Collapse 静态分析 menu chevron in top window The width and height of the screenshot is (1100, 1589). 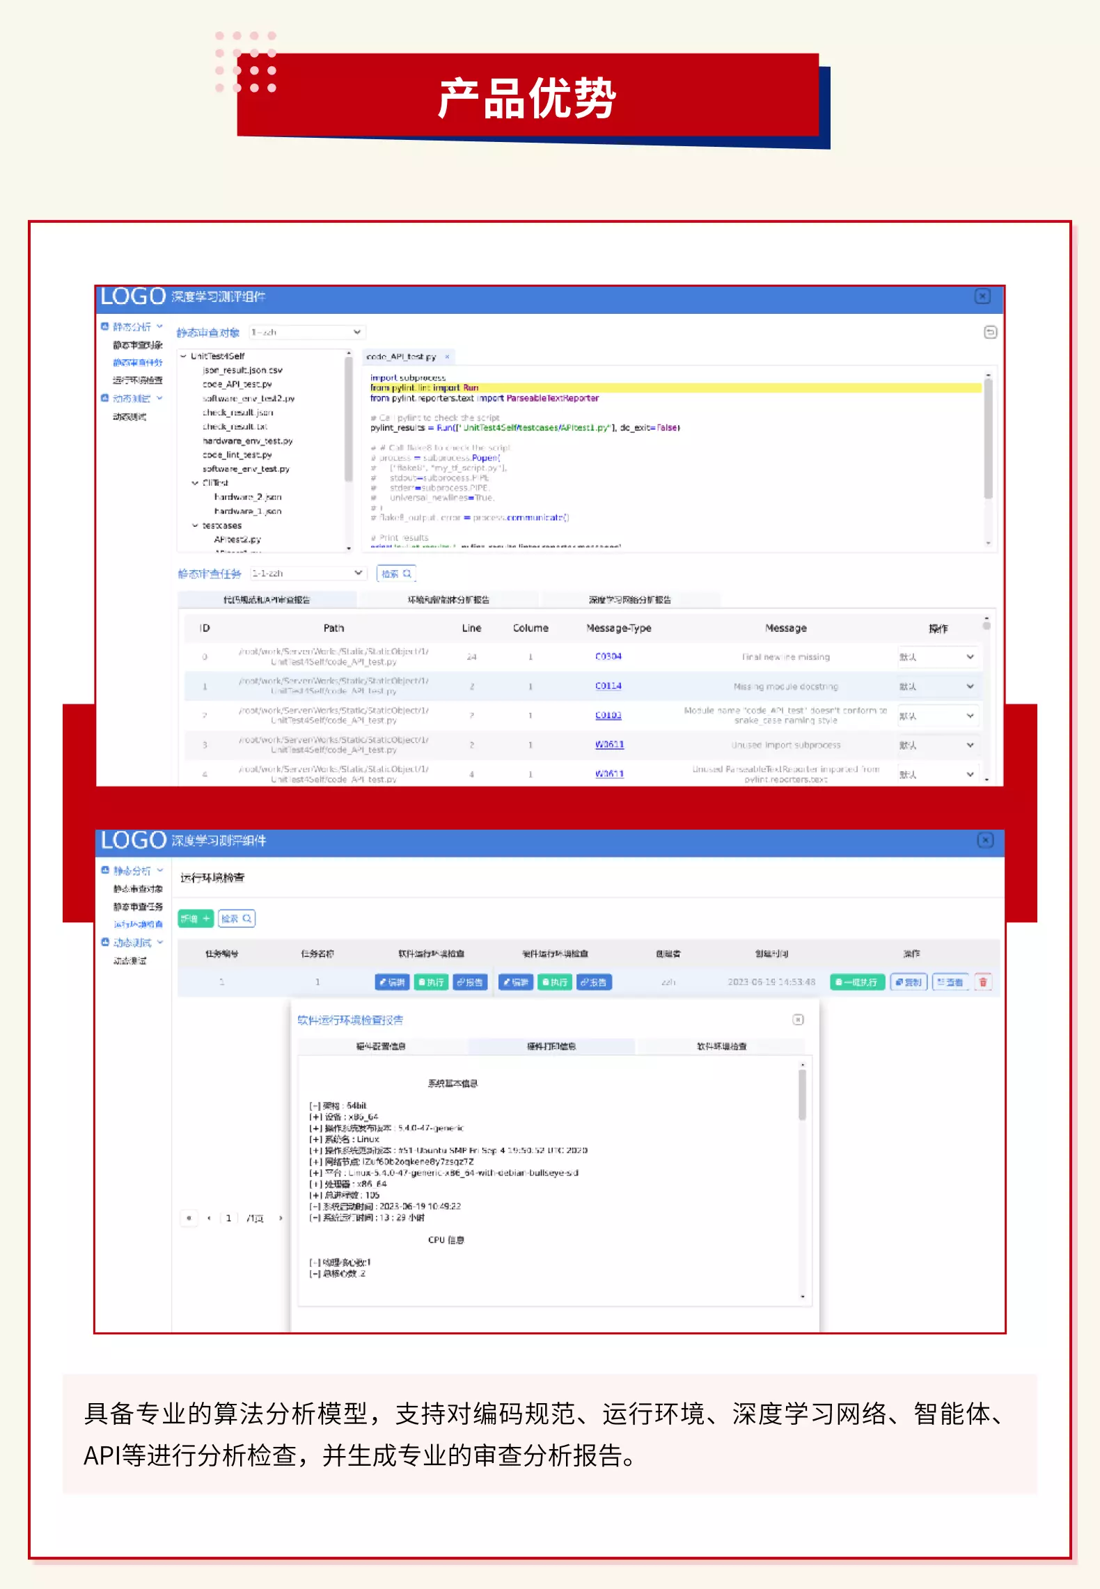click(159, 326)
